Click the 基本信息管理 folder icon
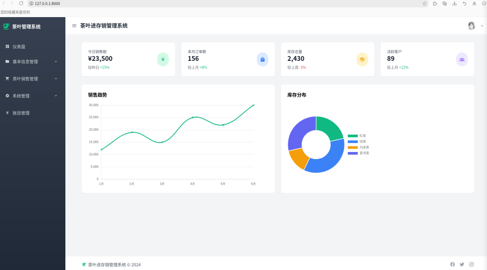The width and height of the screenshot is (487, 270). click(7, 61)
